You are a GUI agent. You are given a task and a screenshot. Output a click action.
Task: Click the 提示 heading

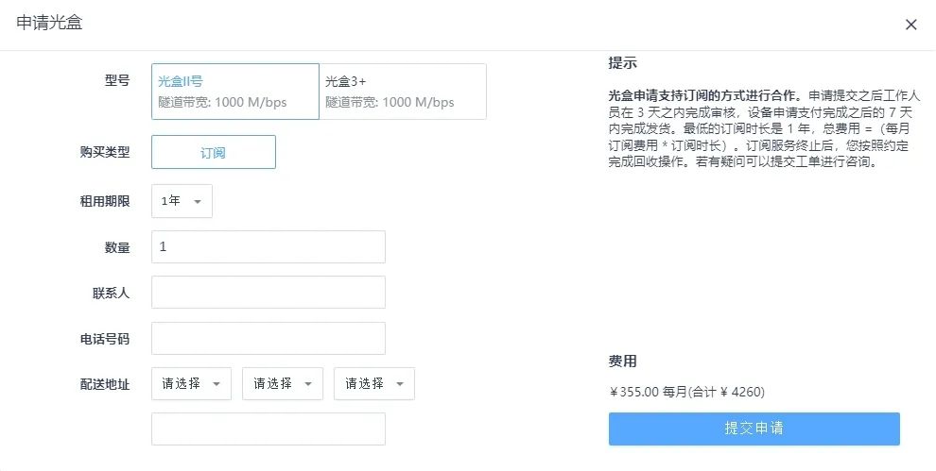623,62
